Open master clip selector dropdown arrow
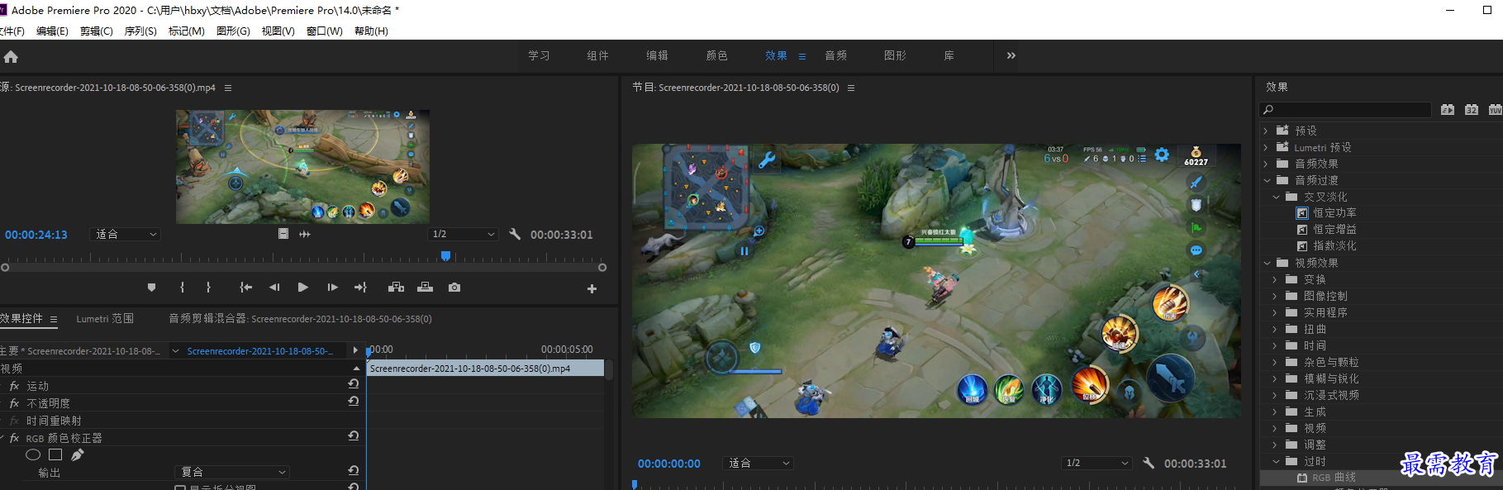The image size is (1503, 490). point(175,351)
